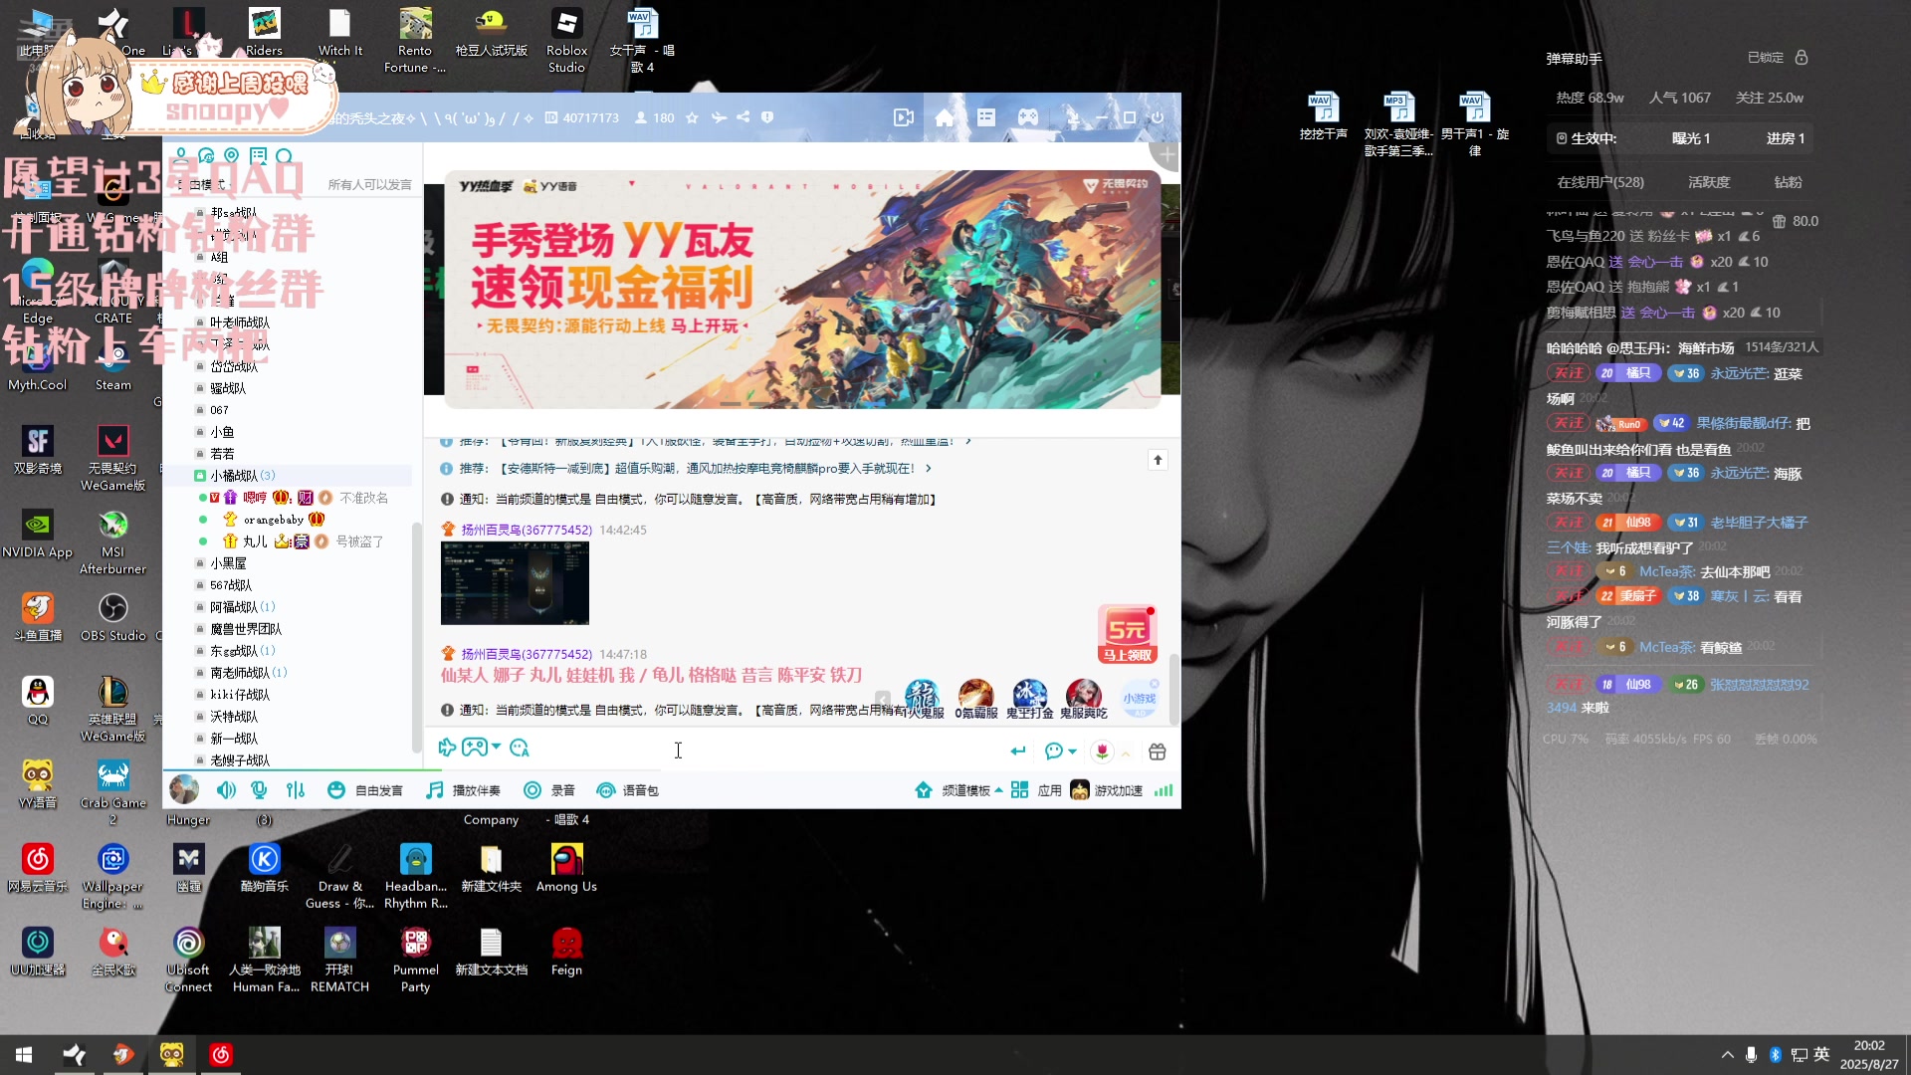The image size is (1911, 1075).
Task: Click the 游戏加速 game accelerator button
Action: (x=1107, y=790)
